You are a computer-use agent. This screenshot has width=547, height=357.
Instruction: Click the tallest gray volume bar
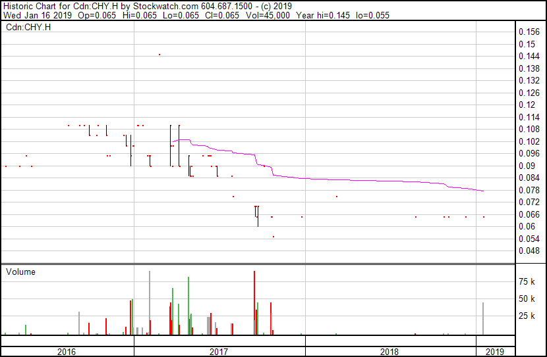point(150,302)
